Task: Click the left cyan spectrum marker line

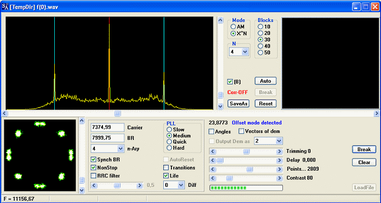Action: (55, 63)
